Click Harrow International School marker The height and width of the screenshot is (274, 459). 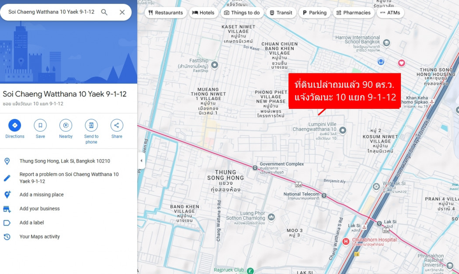[x=386, y=43]
